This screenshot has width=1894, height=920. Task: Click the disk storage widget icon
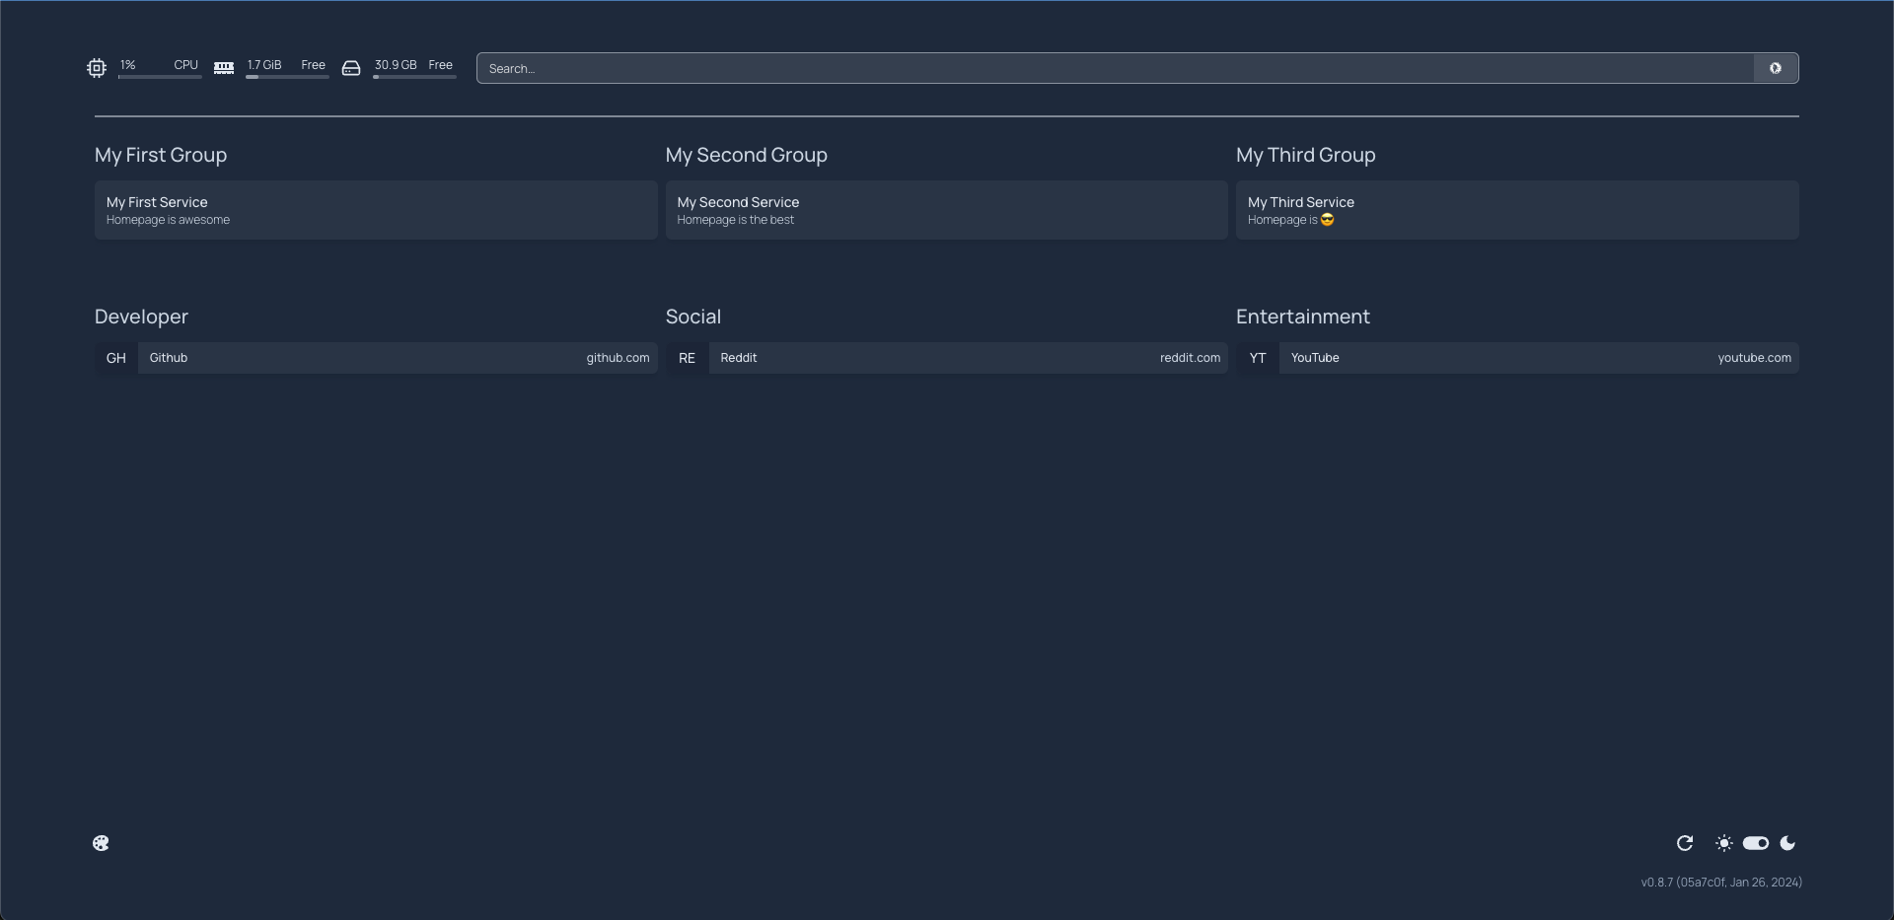pos(351,67)
